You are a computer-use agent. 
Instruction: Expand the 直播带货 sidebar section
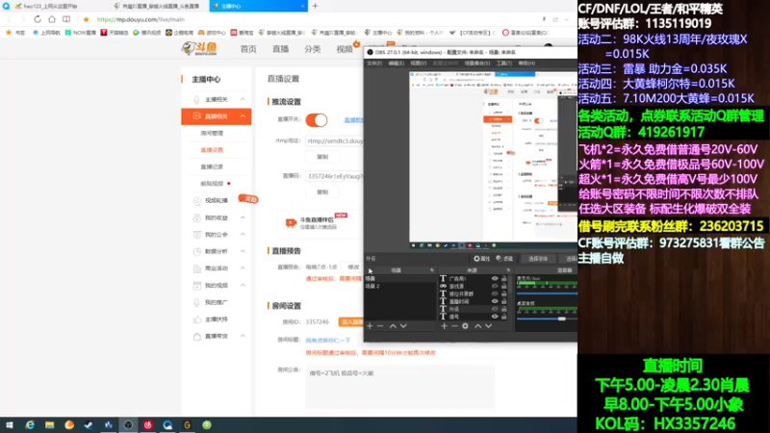[x=243, y=336]
